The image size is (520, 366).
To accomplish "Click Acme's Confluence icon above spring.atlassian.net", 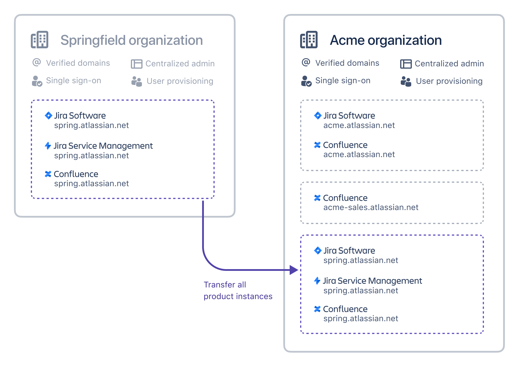I will 317,309.
